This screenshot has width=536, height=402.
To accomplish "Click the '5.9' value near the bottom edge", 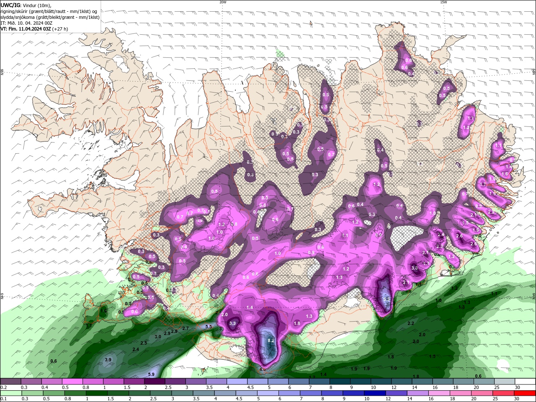I will click(x=151, y=374).
